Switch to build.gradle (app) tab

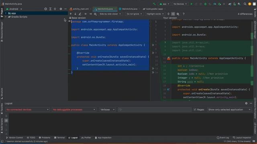pyautogui.click(x=153, y=9)
